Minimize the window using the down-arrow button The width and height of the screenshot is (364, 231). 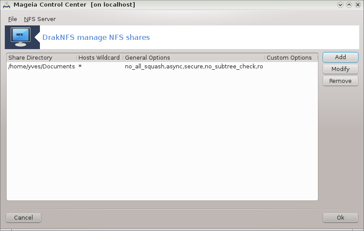(340, 5)
